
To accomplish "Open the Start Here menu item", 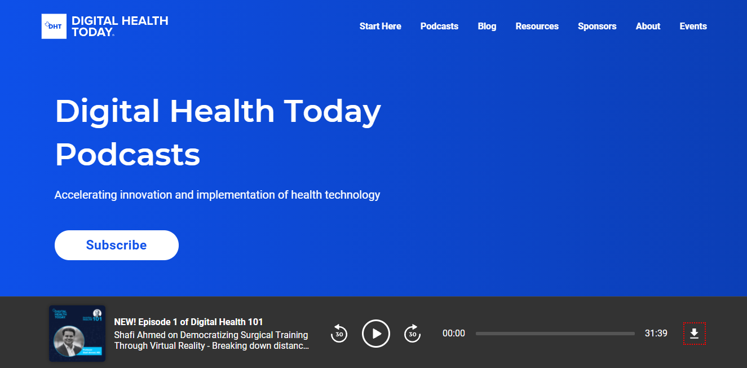I will [381, 27].
